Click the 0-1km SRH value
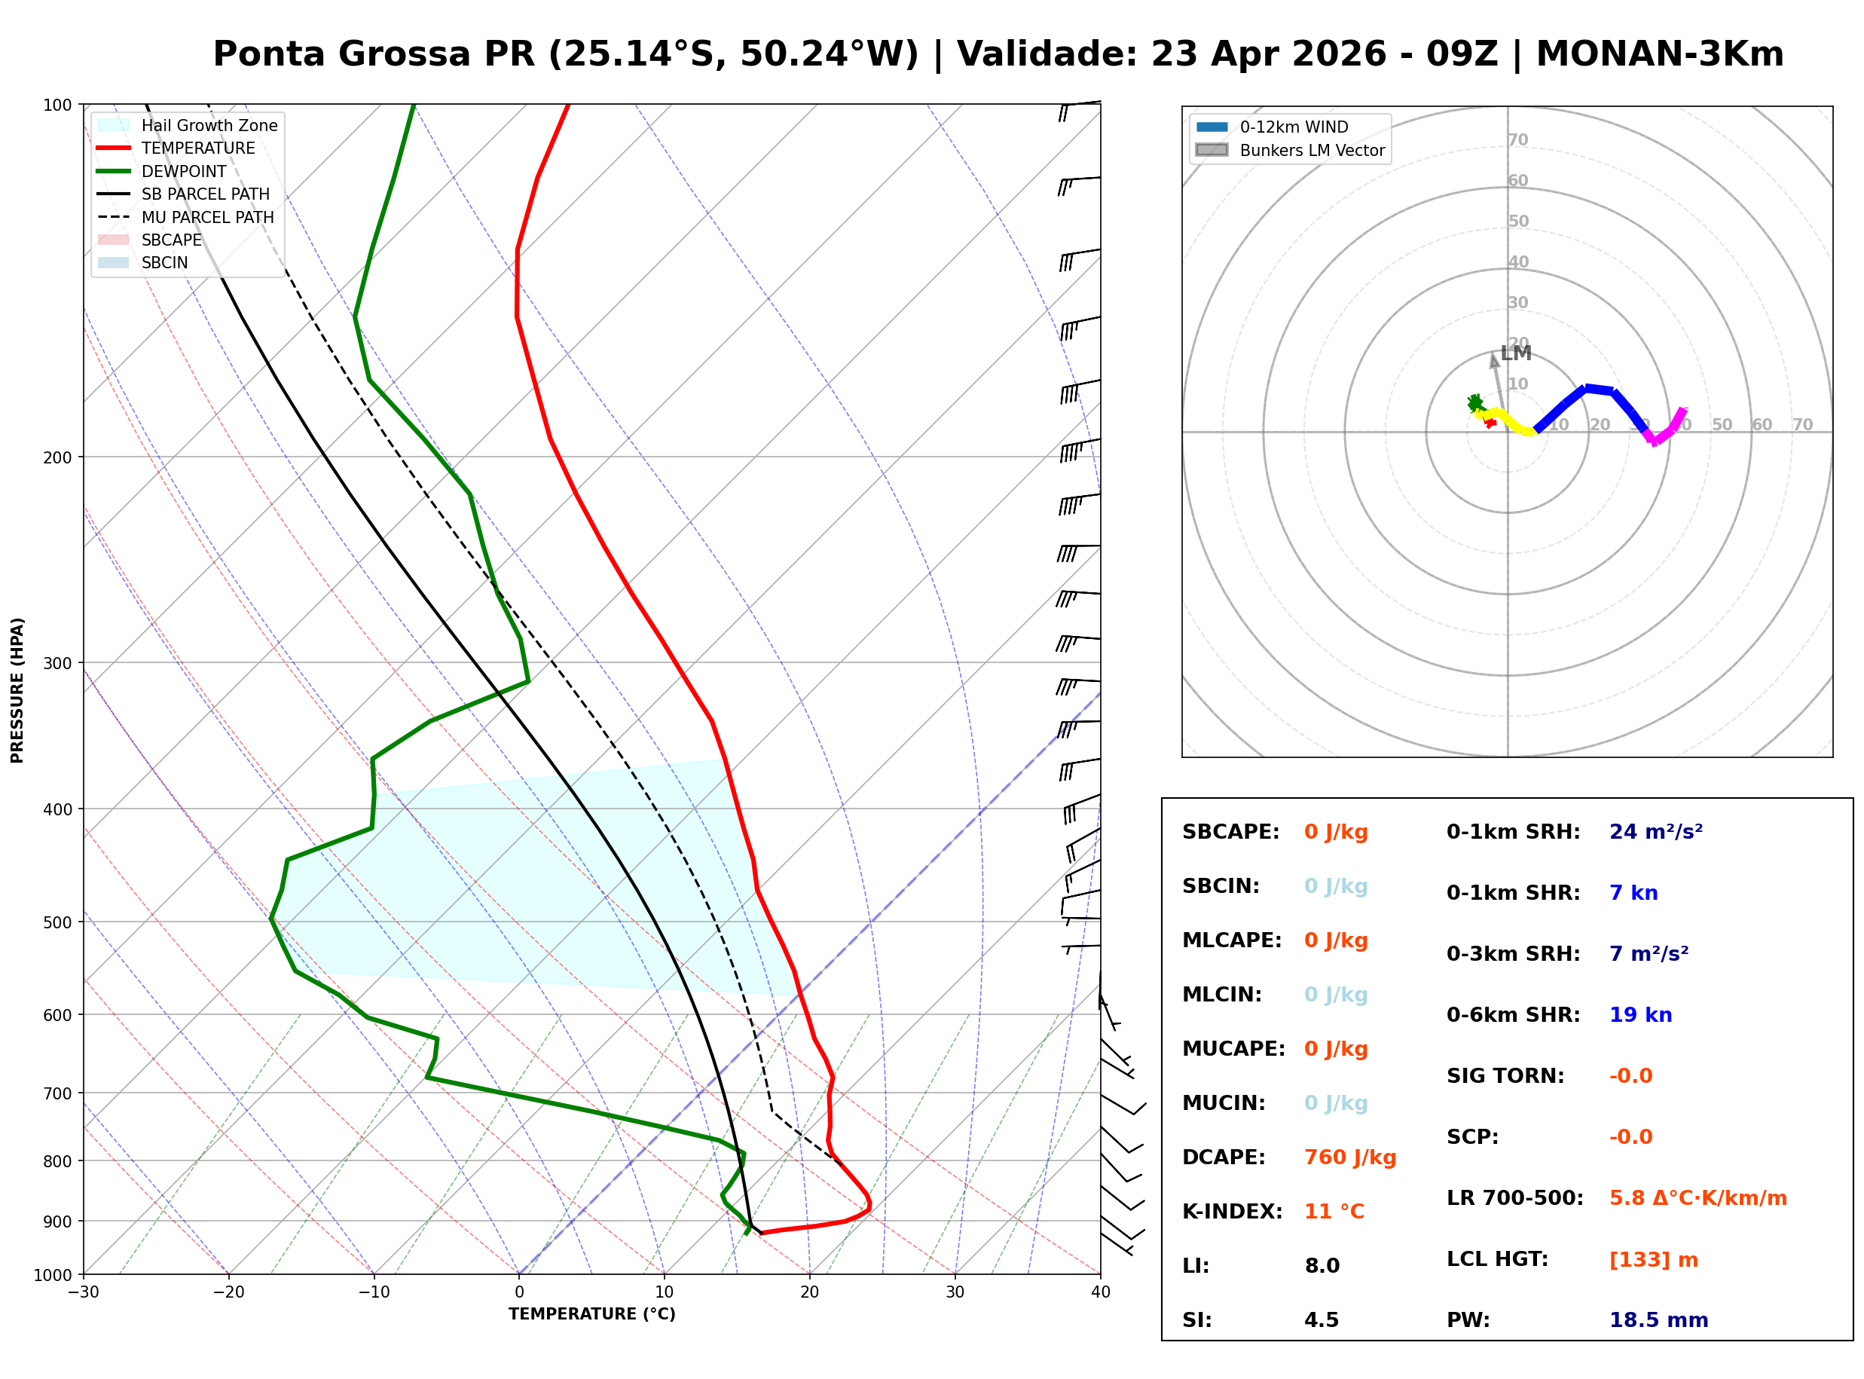The height and width of the screenshot is (1379, 1864). click(x=1655, y=832)
